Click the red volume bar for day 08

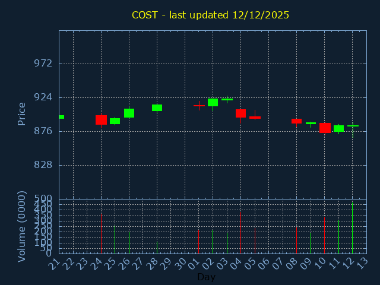pyautogui.click(x=296, y=240)
